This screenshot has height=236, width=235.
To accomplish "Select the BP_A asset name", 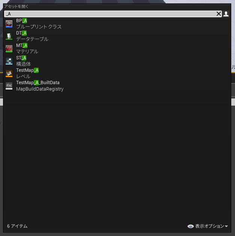I will (22, 21).
